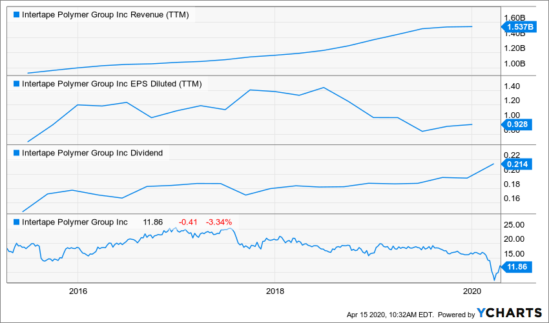The width and height of the screenshot is (549, 323).
Task: Click the blue stock price legend square
Action: point(16,222)
